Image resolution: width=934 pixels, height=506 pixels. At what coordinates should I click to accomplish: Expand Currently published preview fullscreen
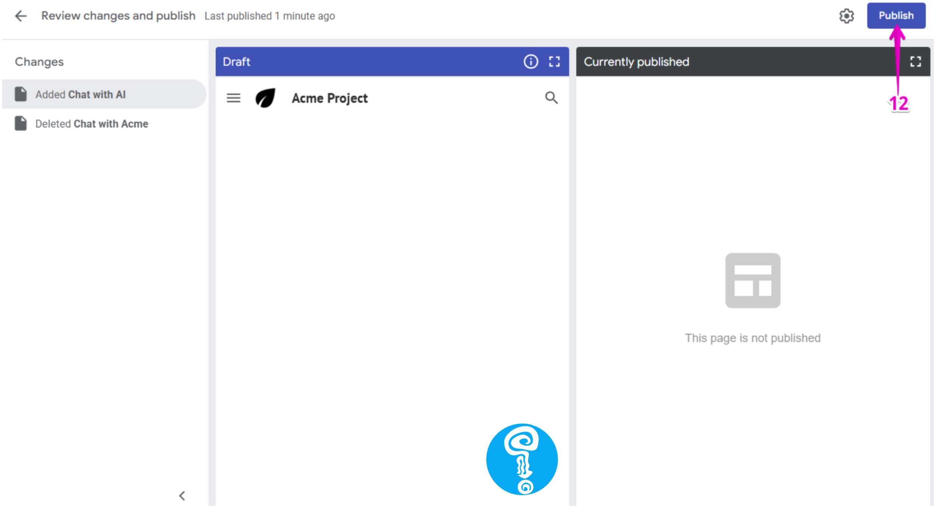click(x=915, y=62)
